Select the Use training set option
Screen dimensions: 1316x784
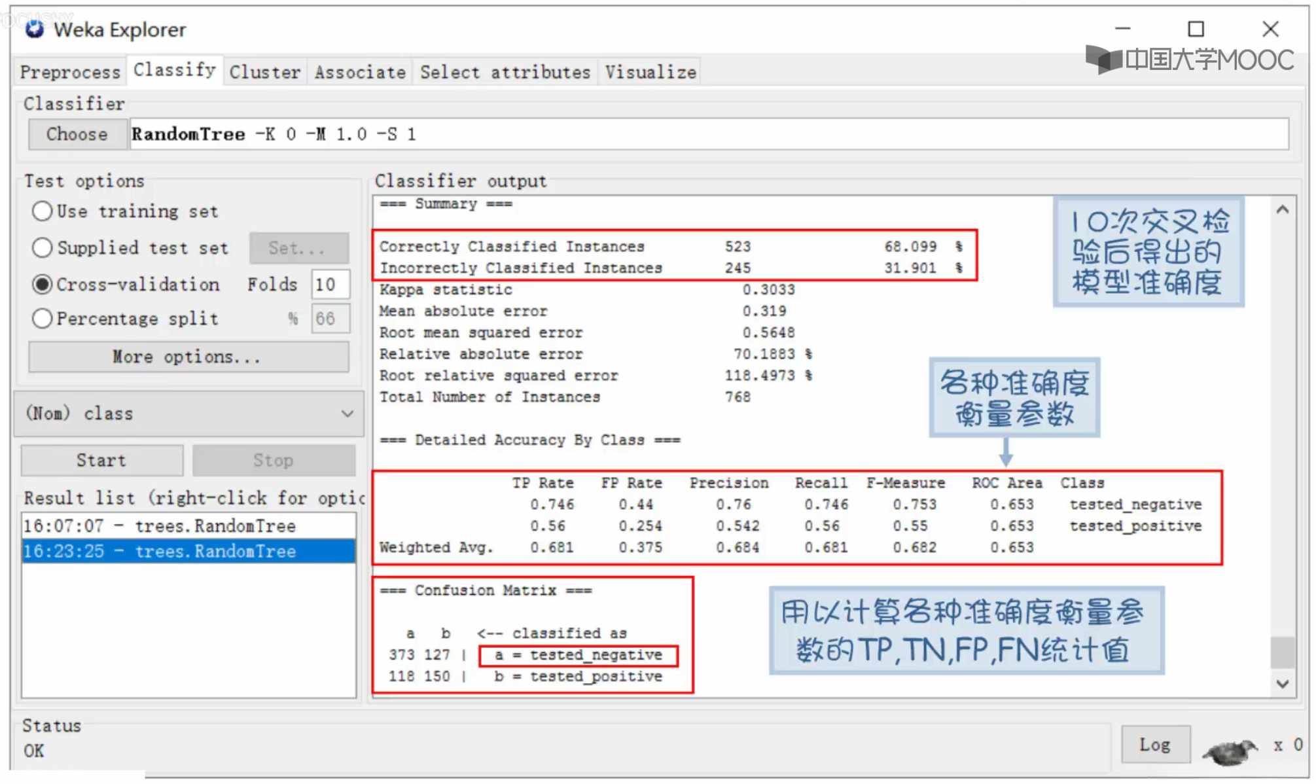[x=43, y=211]
